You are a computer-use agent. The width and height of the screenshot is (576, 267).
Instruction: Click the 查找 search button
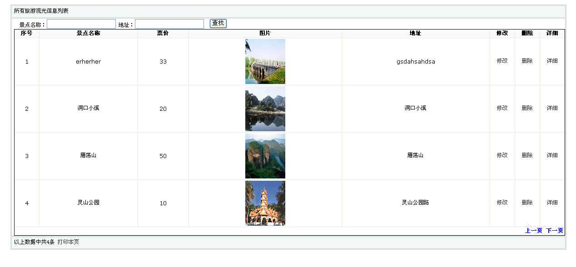point(218,24)
